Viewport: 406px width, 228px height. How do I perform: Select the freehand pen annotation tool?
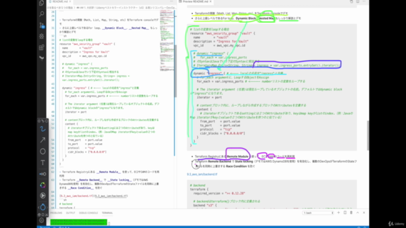(43, 129)
